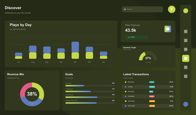Click the lime logo circle atop sidebar
Viewport: 196px width, 115px height.
pos(186,11)
